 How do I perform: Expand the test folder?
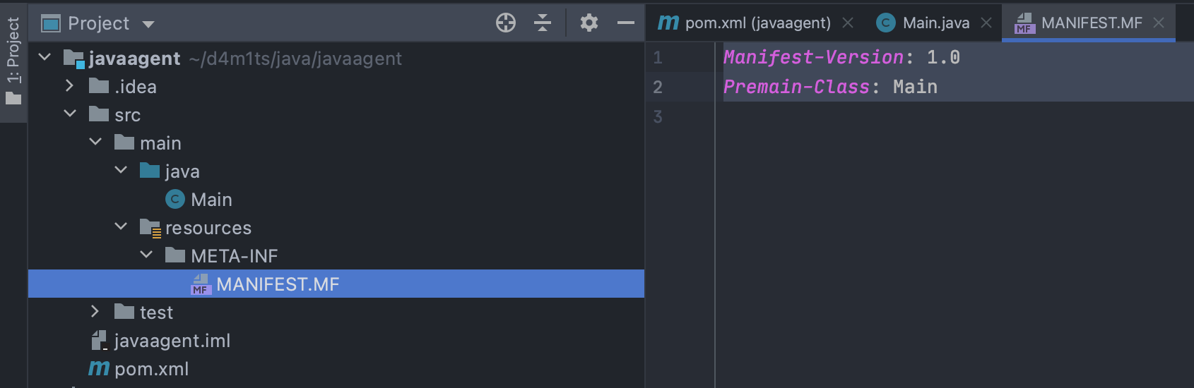click(x=95, y=312)
